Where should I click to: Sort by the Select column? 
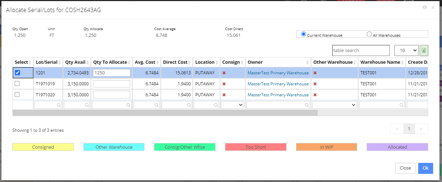(23, 62)
